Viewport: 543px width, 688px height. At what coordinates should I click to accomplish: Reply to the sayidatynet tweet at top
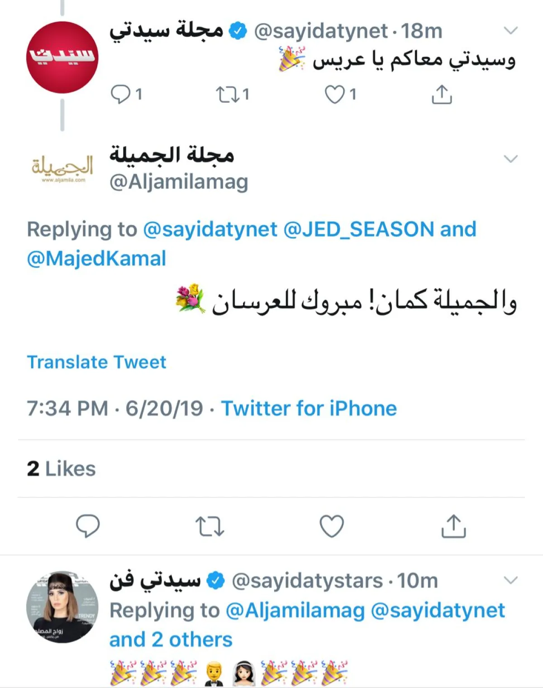(x=121, y=95)
